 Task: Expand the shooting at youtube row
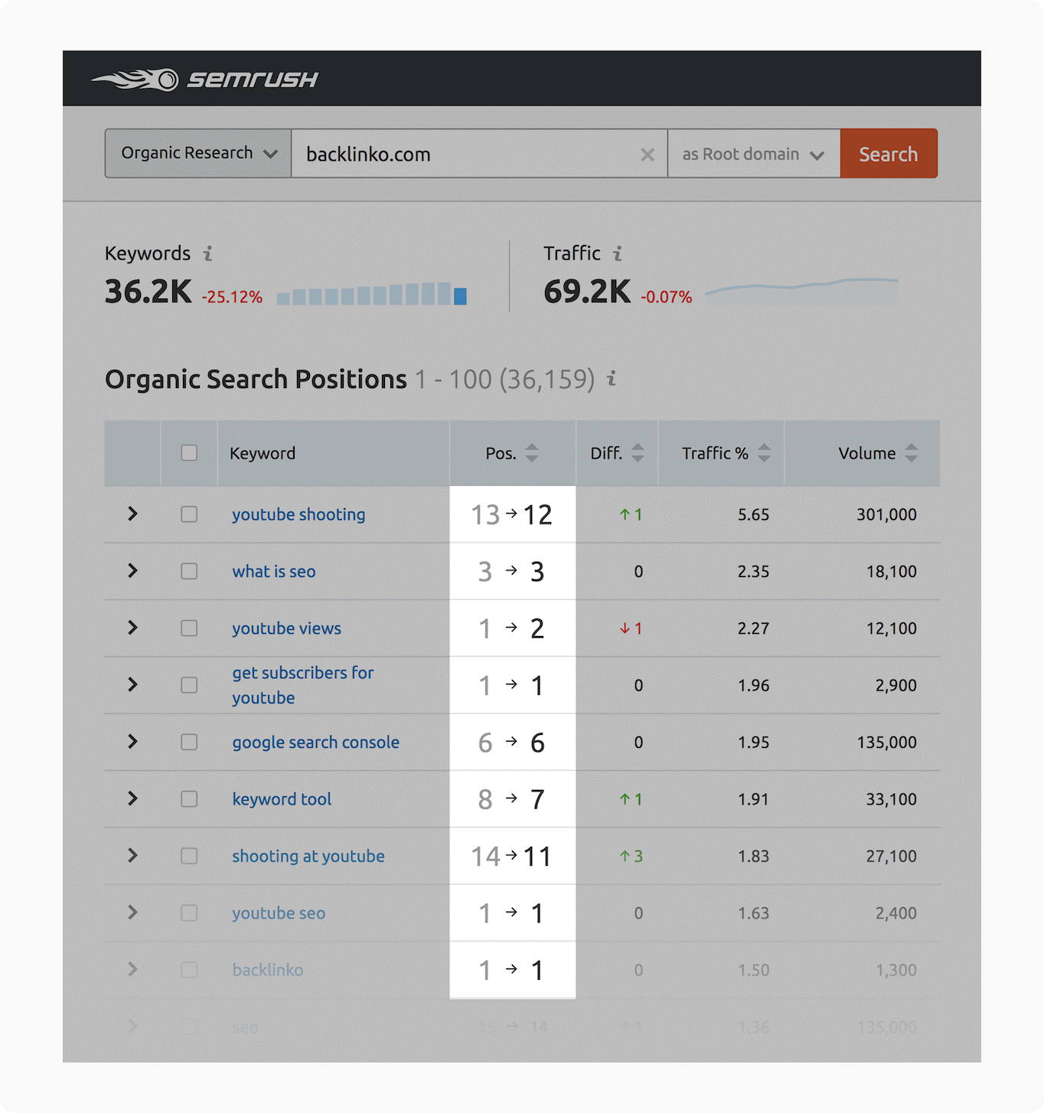tap(132, 855)
